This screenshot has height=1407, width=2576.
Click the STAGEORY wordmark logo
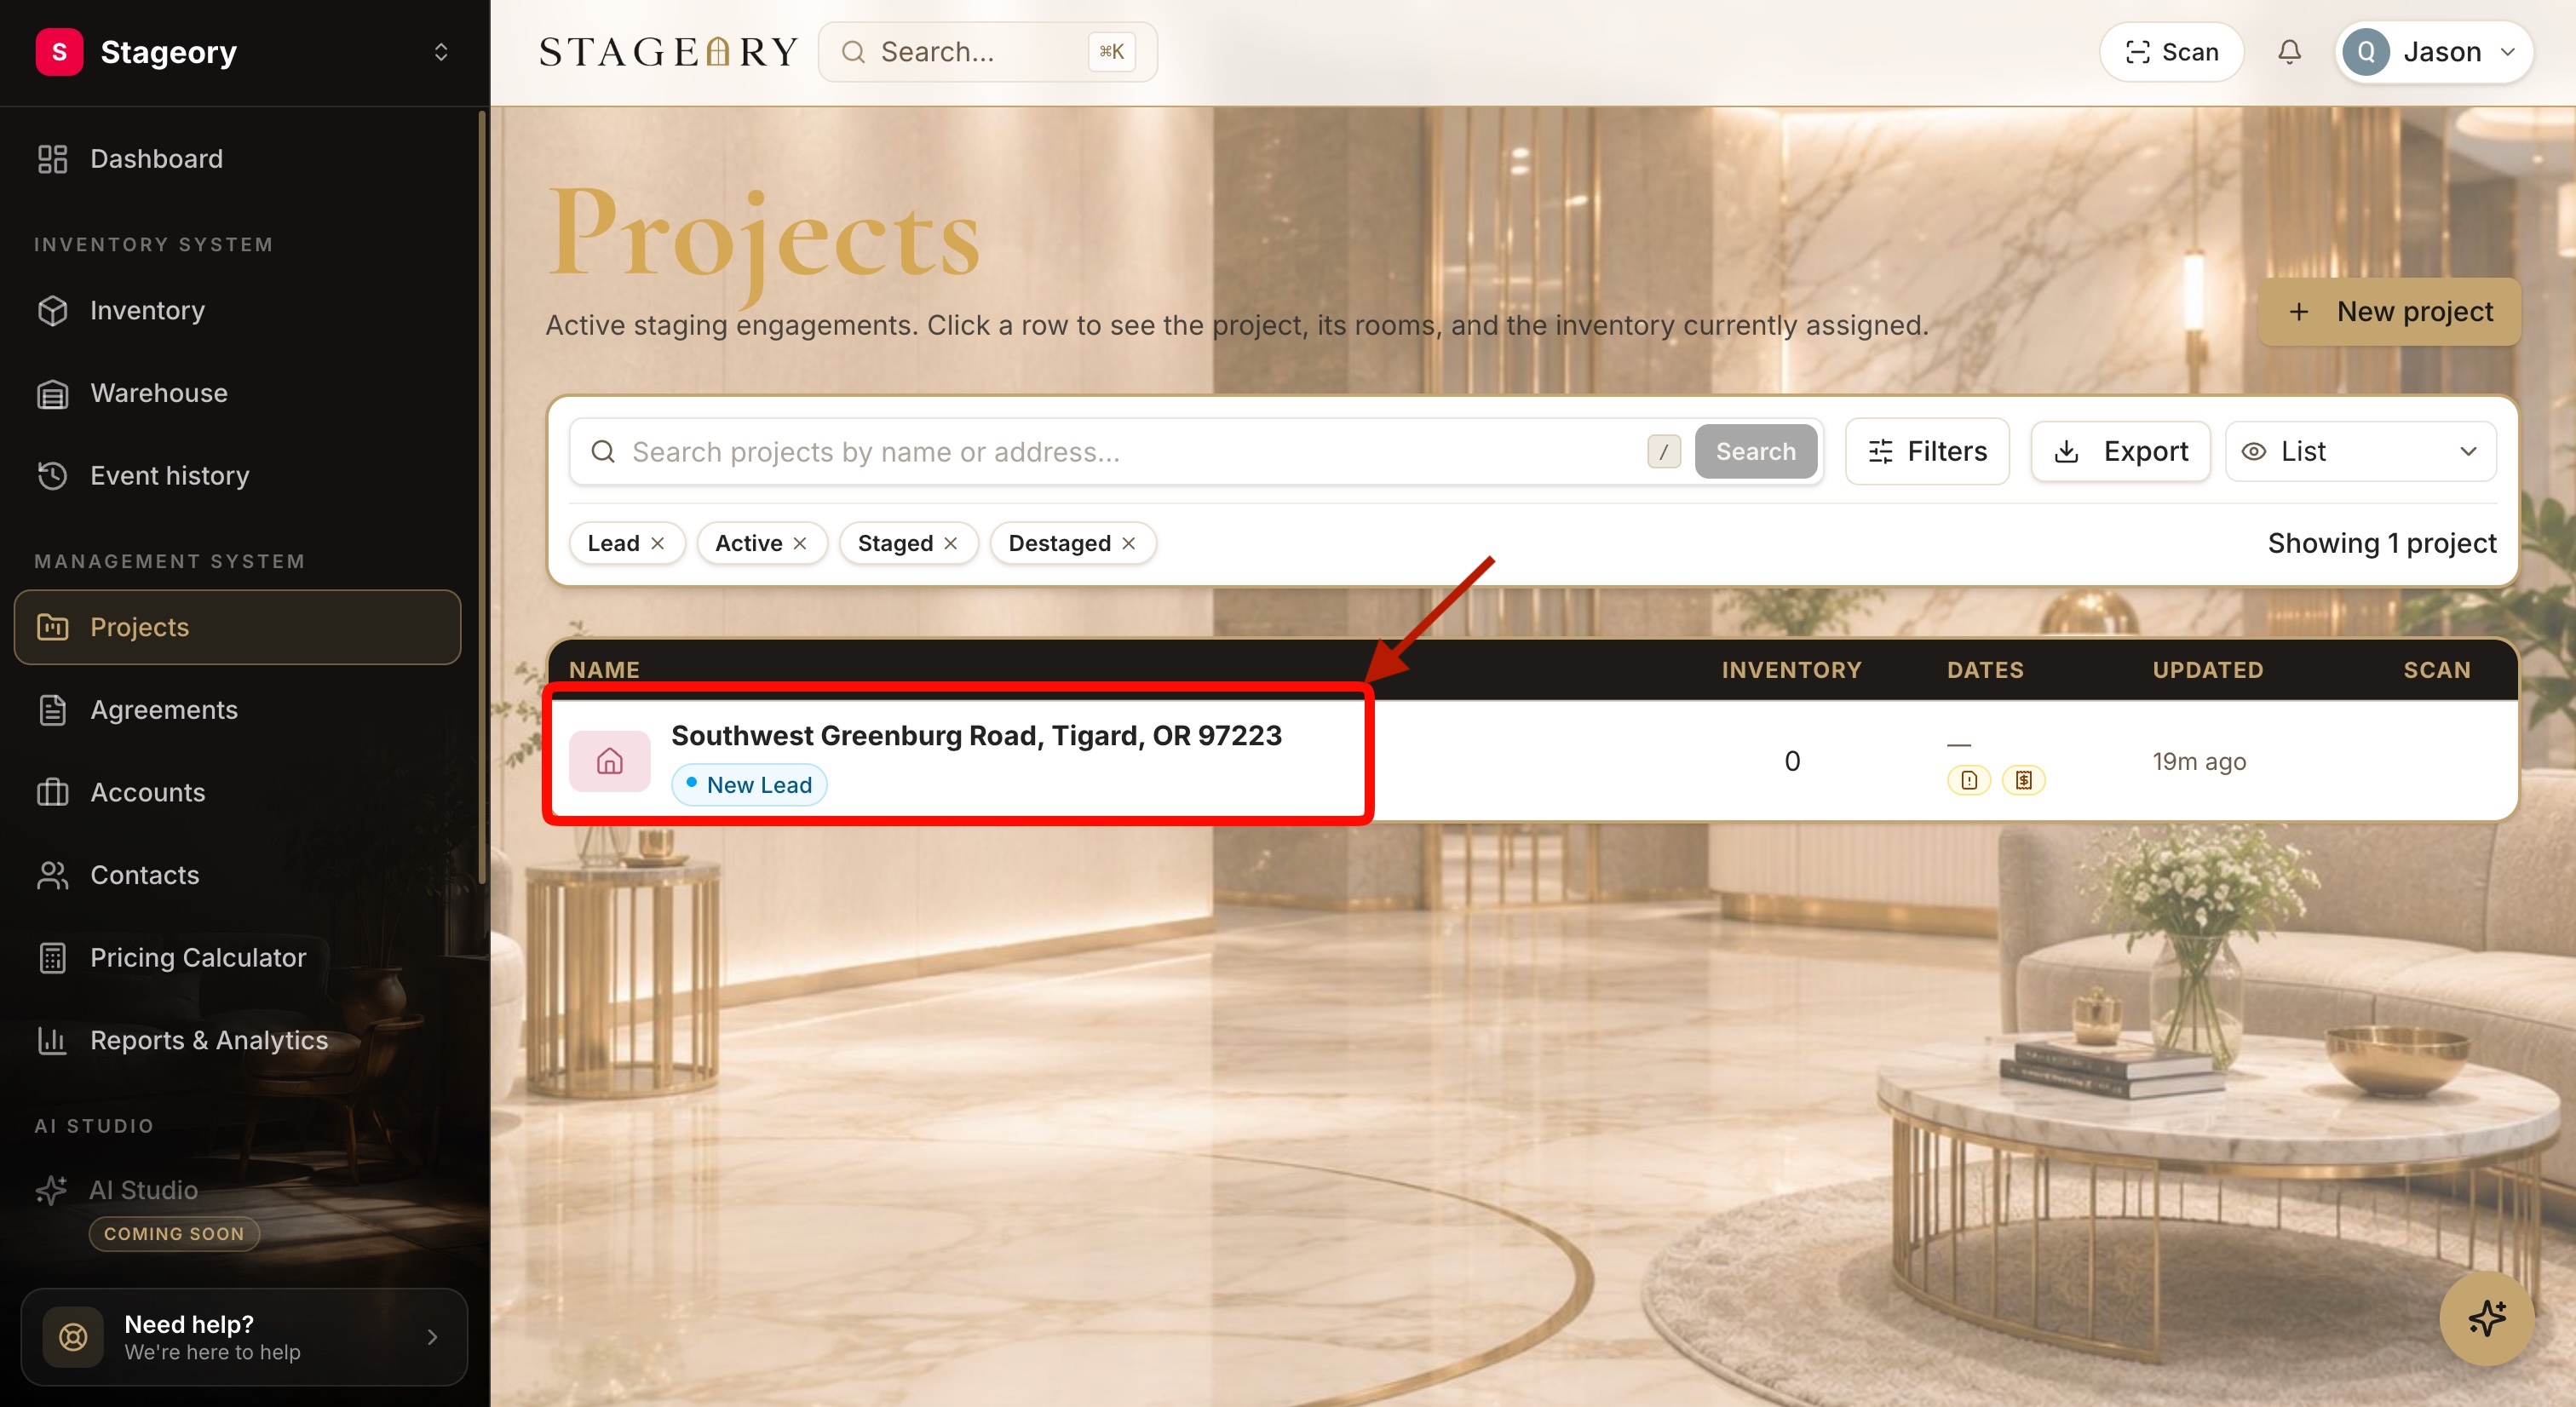point(668,52)
